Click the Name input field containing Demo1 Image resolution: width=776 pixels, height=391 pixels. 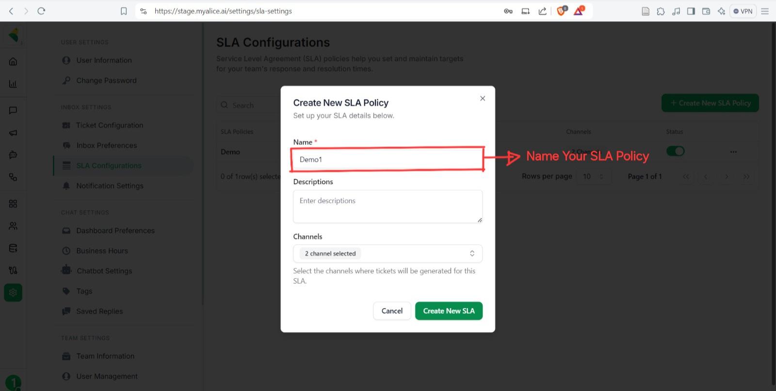388,159
